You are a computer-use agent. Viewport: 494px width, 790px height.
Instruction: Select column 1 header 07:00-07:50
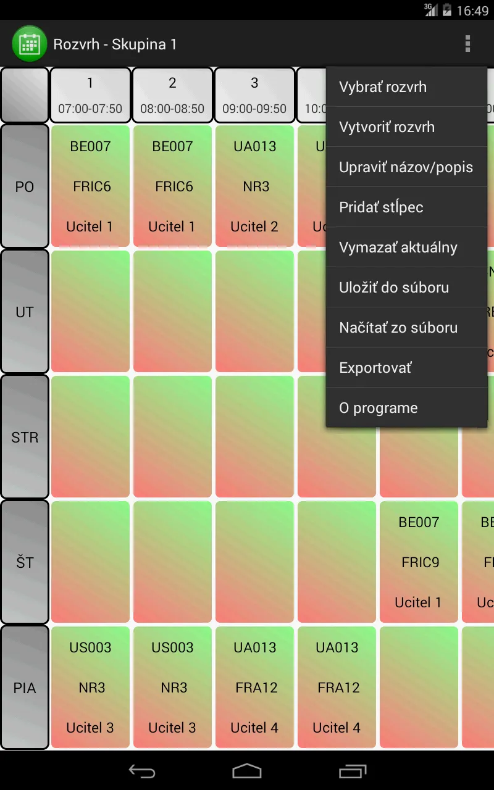click(90, 95)
